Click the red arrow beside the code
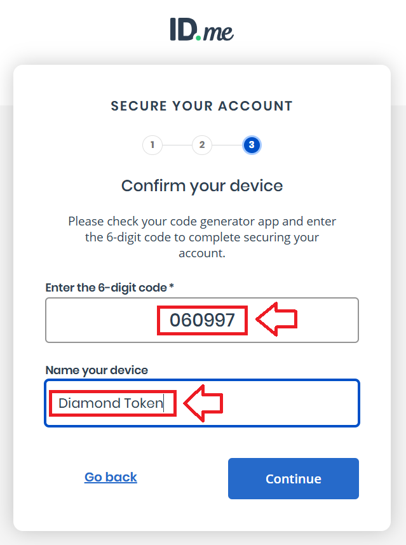406x545 pixels. tap(276, 320)
